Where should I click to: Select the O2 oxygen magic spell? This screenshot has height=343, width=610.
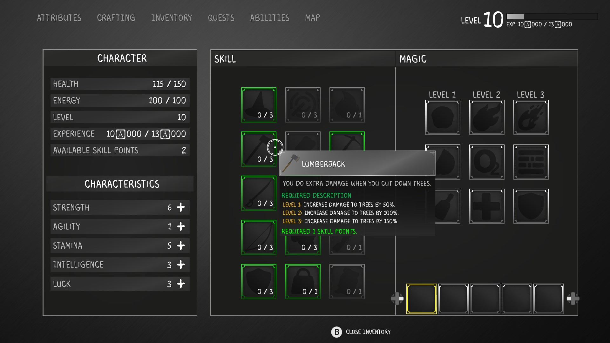click(x=486, y=162)
